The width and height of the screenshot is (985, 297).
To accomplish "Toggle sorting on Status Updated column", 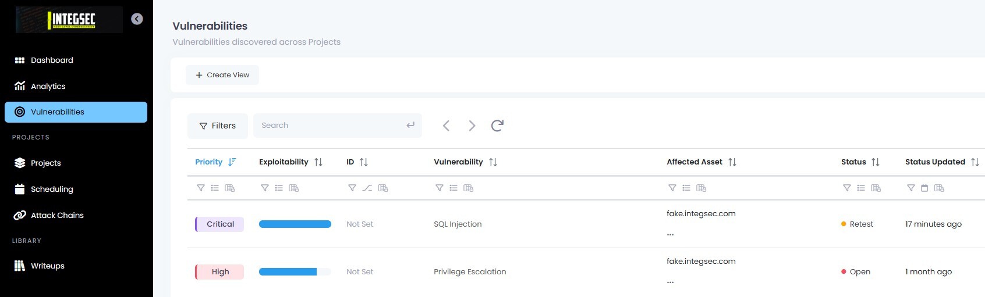I will coord(975,162).
